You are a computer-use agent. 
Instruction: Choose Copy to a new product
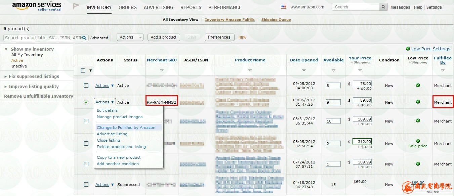(x=119, y=157)
